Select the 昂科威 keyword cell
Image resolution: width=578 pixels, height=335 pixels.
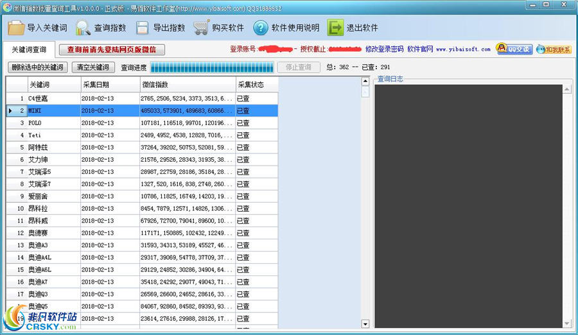(x=54, y=221)
